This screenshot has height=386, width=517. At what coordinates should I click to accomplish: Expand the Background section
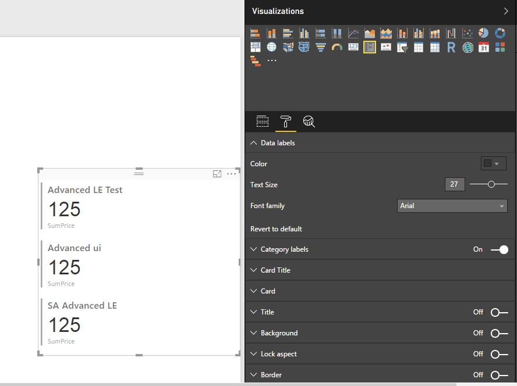pos(253,333)
